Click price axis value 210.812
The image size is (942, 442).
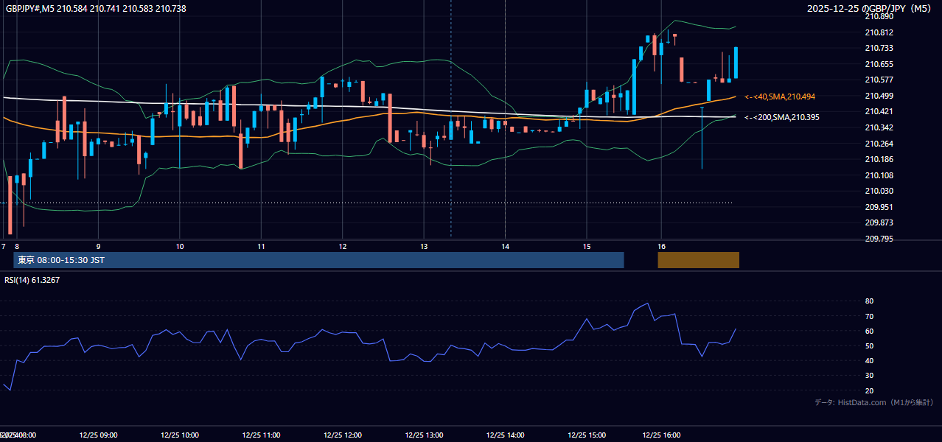[x=878, y=32]
